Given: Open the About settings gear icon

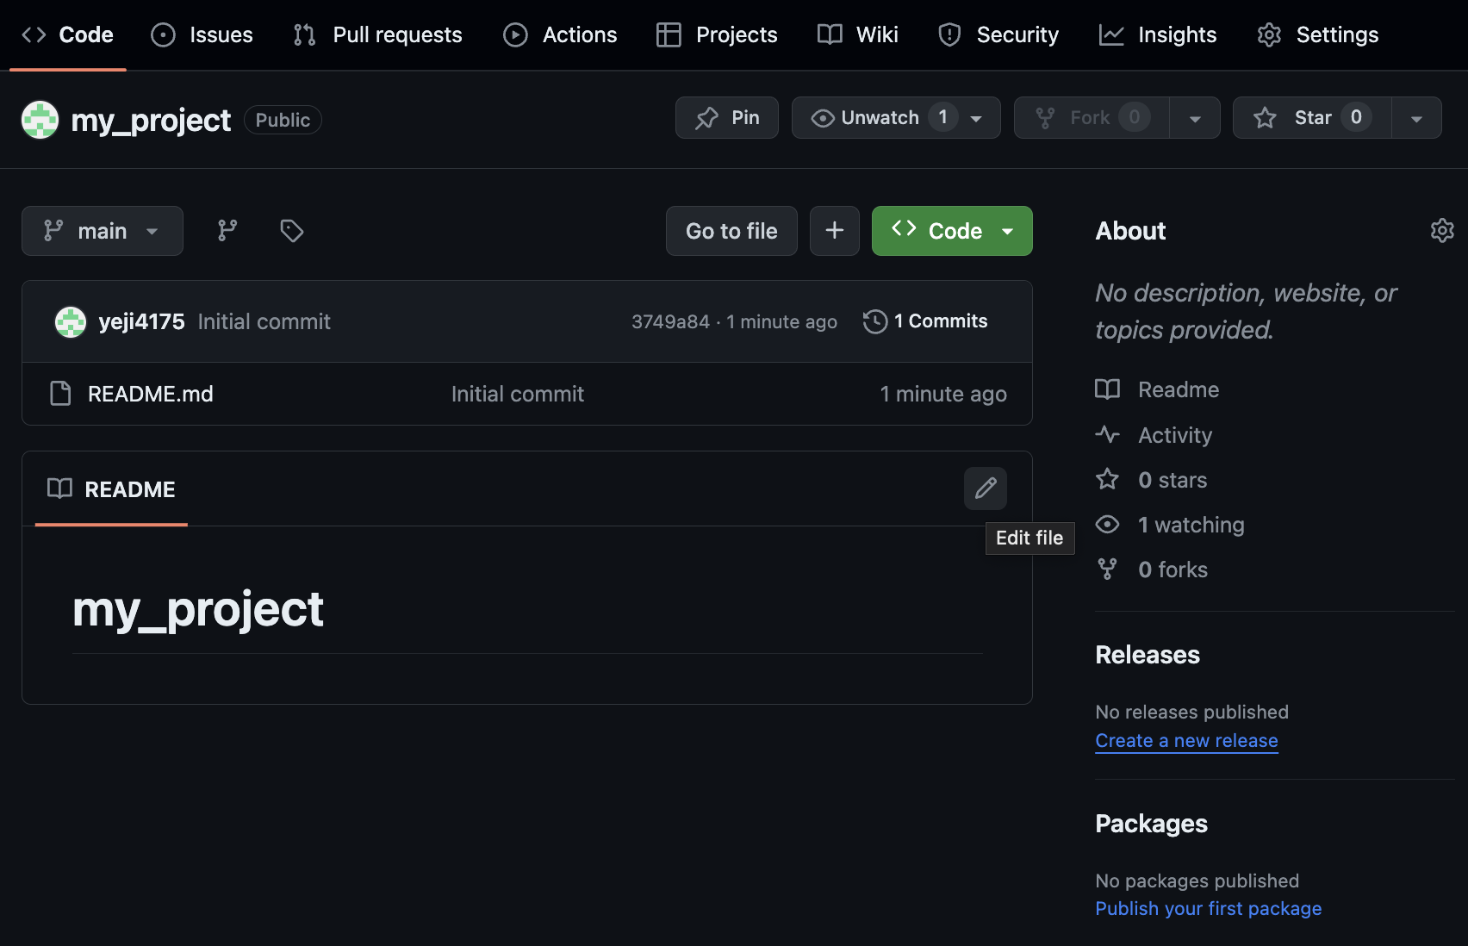Looking at the screenshot, I should tap(1442, 231).
